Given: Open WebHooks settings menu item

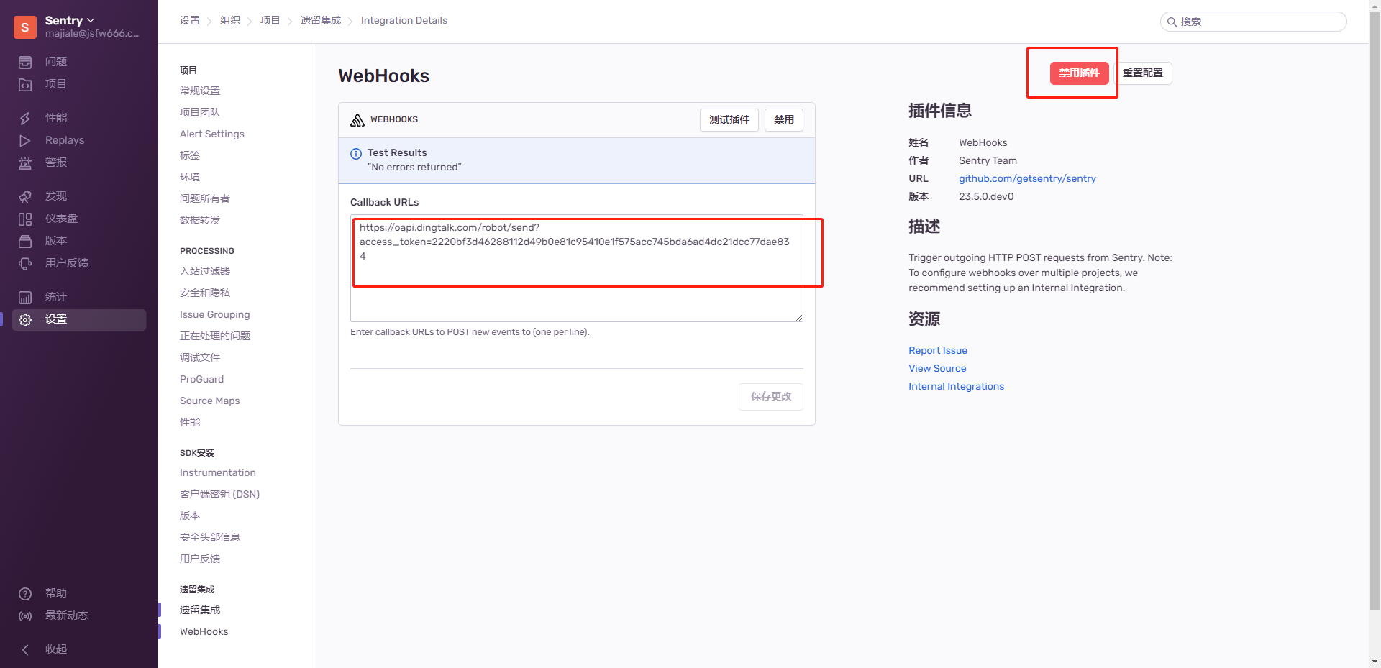Looking at the screenshot, I should (x=204, y=631).
